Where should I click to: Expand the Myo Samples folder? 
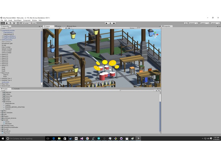tap(1, 113)
